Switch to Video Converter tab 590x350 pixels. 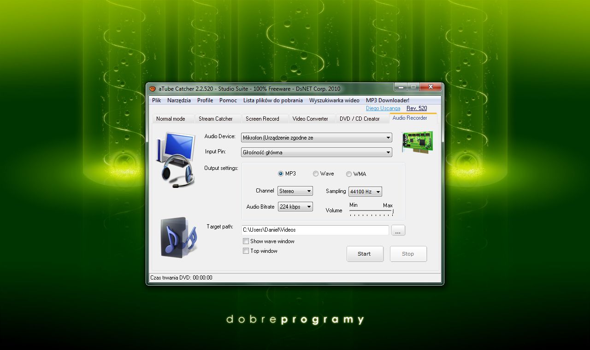click(x=312, y=119)
